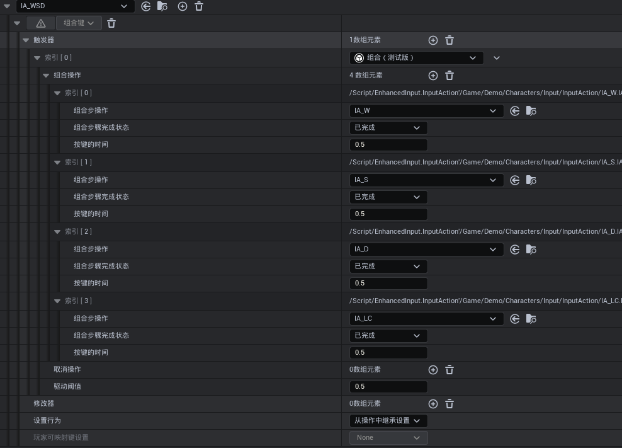The height and width of the screenshot is (448, 622).
Task: Open the IA_D combo step action dropdown
Action: 426,250
